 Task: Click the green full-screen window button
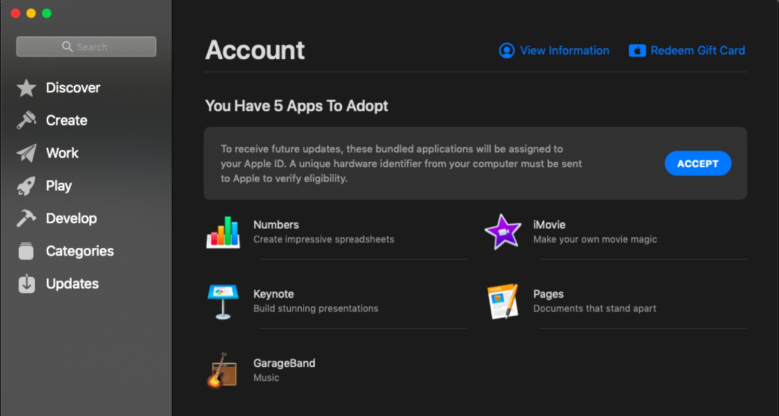coord(47,14)
